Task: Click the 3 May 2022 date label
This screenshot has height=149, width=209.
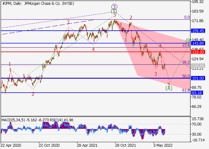Action: click(x=163, y=145)
